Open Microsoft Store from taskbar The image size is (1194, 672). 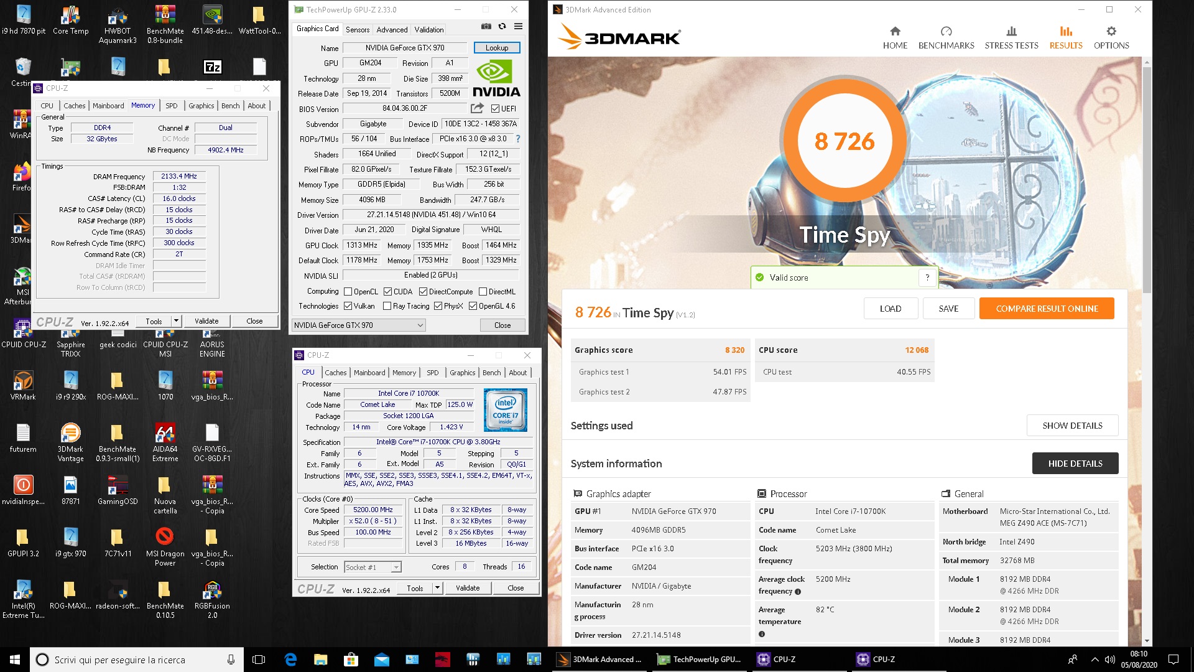pyautogui.click(x=351, y=659)
